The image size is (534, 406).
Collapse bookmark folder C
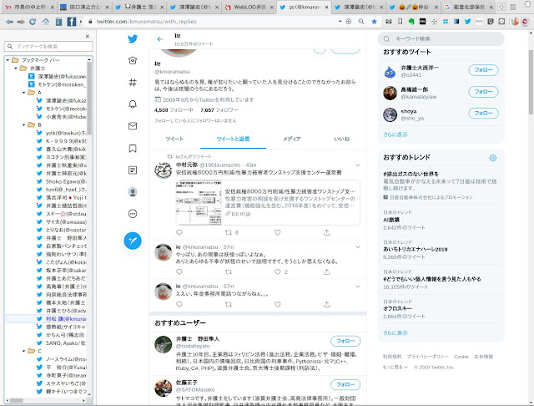click(24, 351)
